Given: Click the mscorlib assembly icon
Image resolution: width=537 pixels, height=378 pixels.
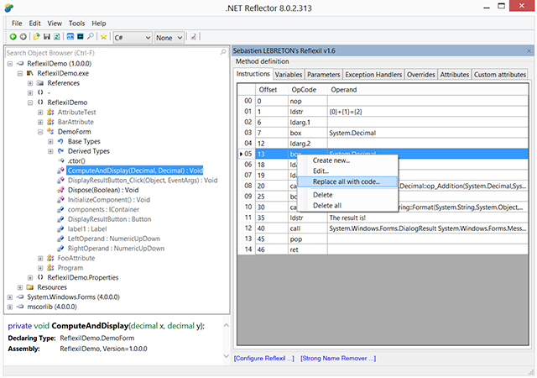Looking at the screenshot, I should (x=20, y=307).
